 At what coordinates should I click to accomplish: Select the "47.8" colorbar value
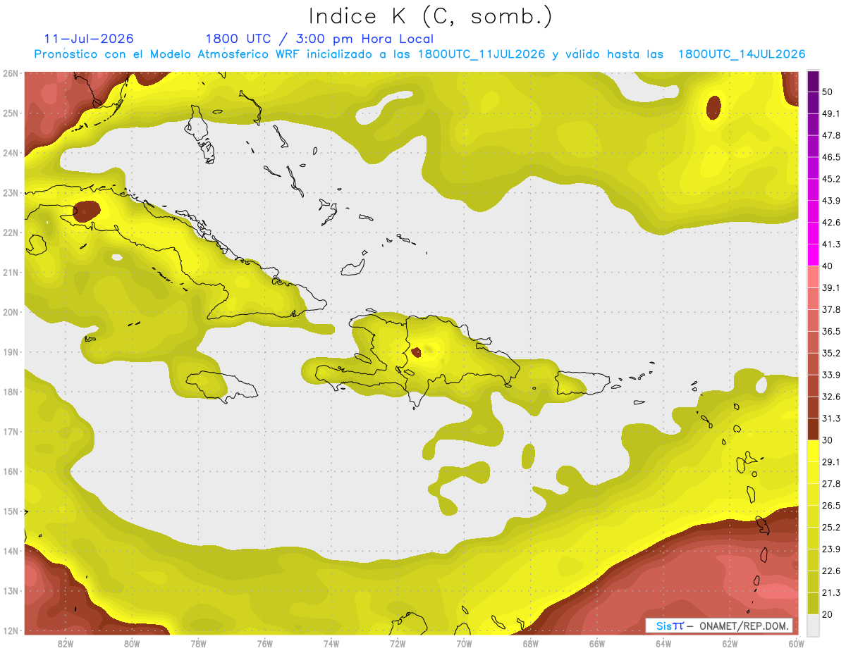(x=831, y=135)
